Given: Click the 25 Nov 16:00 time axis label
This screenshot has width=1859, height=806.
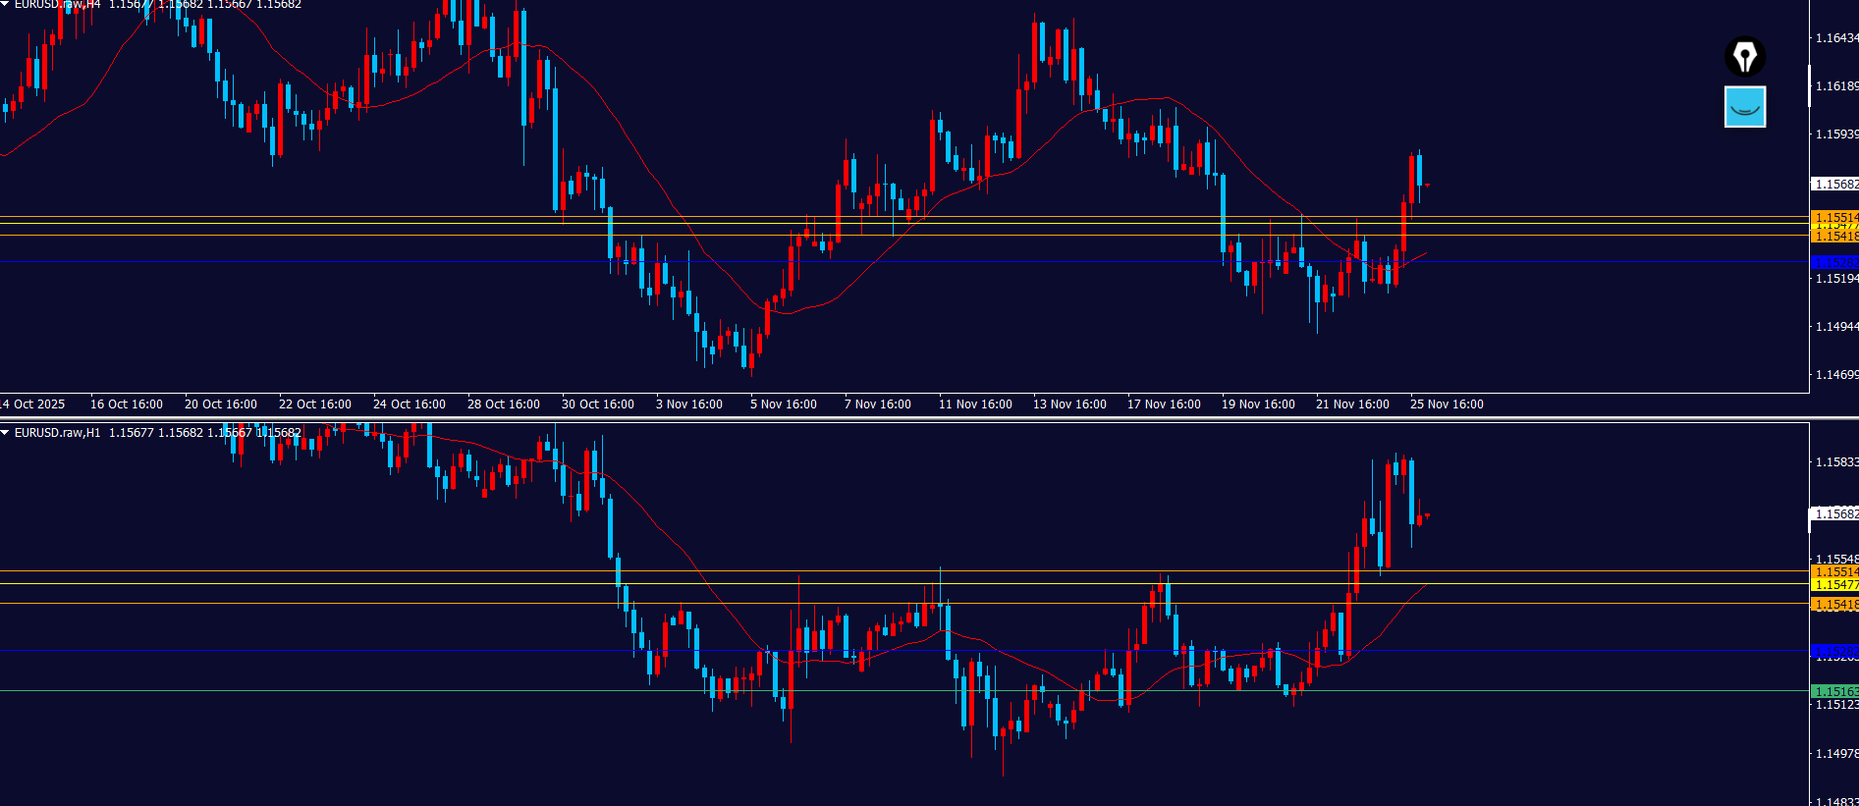Looking at the screenshot, I should (1447, 404).
